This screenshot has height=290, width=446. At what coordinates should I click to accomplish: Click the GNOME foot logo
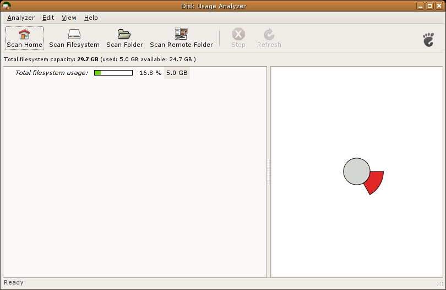(428, 40)
